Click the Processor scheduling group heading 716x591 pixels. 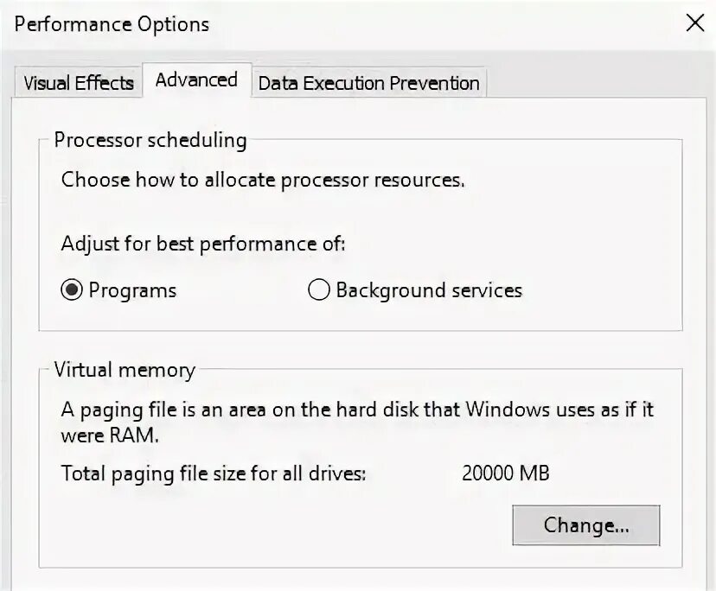tap(150, 140)
